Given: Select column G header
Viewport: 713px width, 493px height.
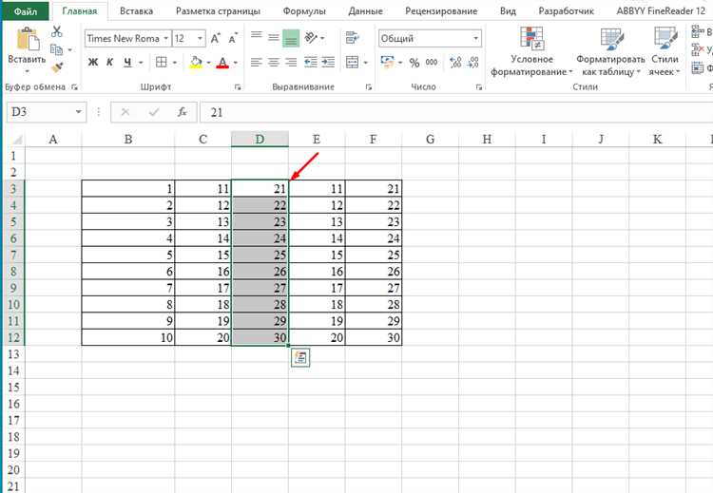Looking at the screenshot, I should click(430, 139).
